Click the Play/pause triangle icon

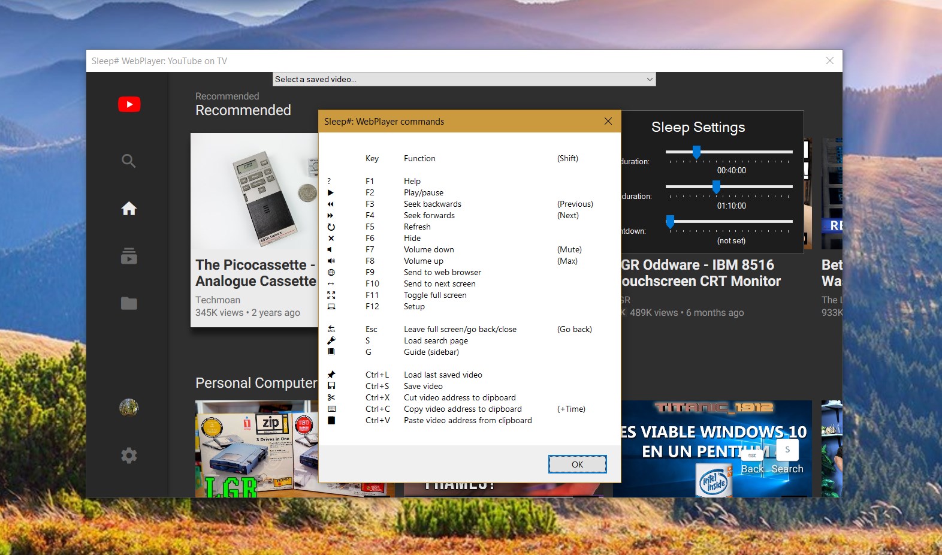[331, 192]
